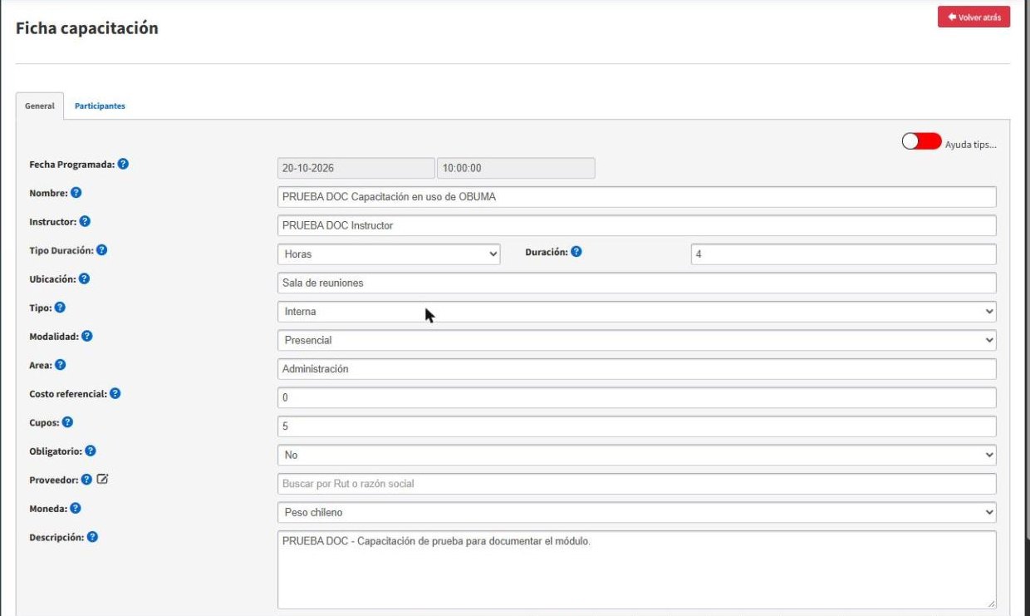Click the Instructor input field

(636, 225)
